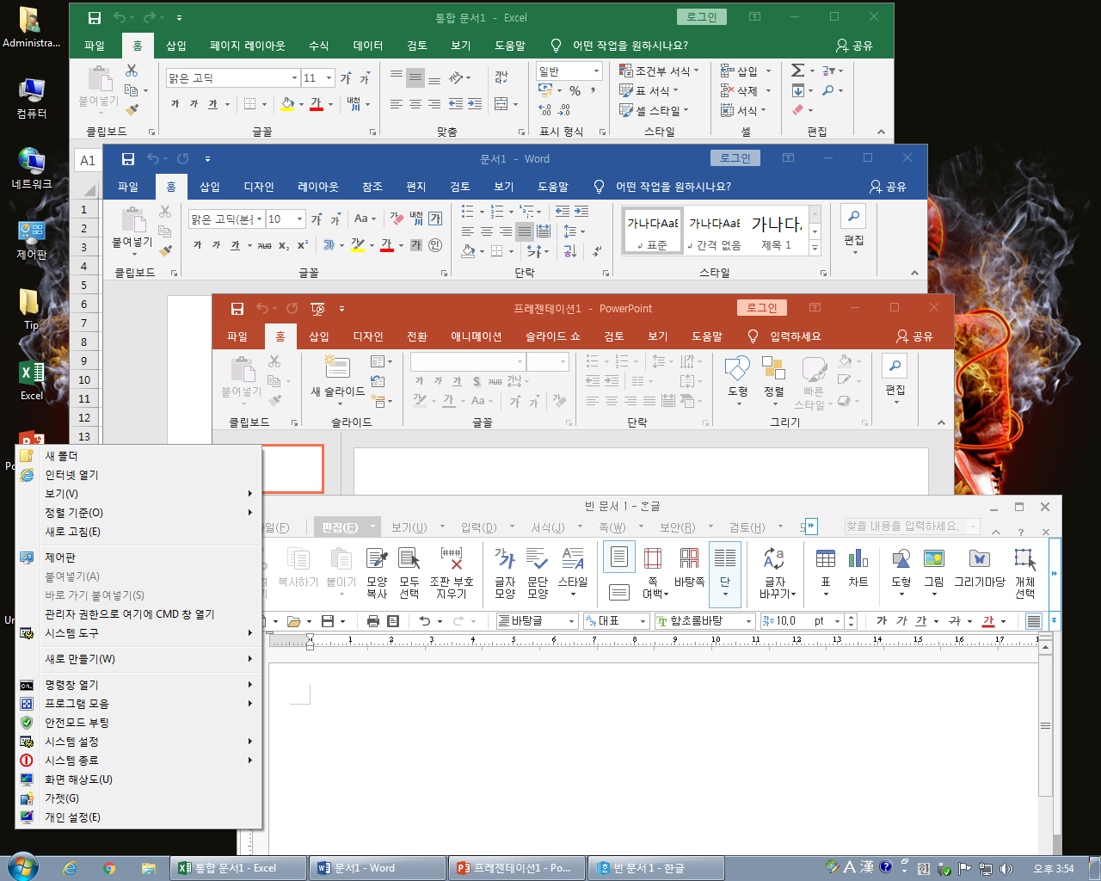Image resolution: width=1101 pixels, height=881 pixels.
Task: Toggle bold 가 in the Excel font group
Action: 175,104
